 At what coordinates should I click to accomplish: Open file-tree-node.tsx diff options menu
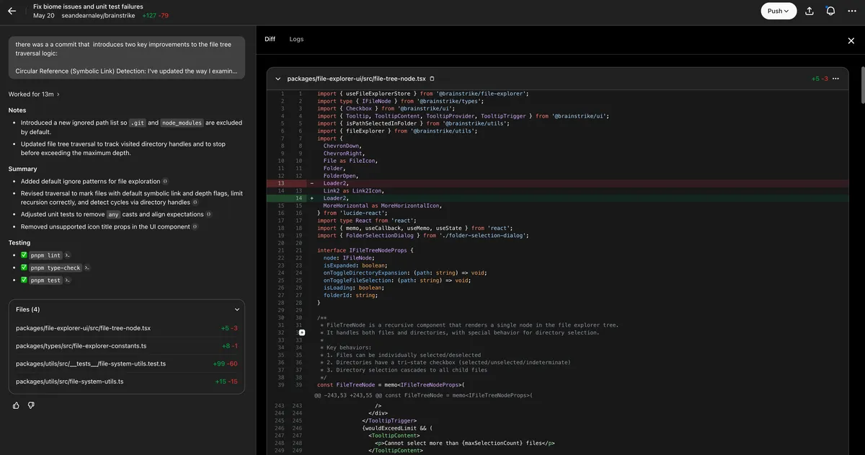[x=835, y=79]
